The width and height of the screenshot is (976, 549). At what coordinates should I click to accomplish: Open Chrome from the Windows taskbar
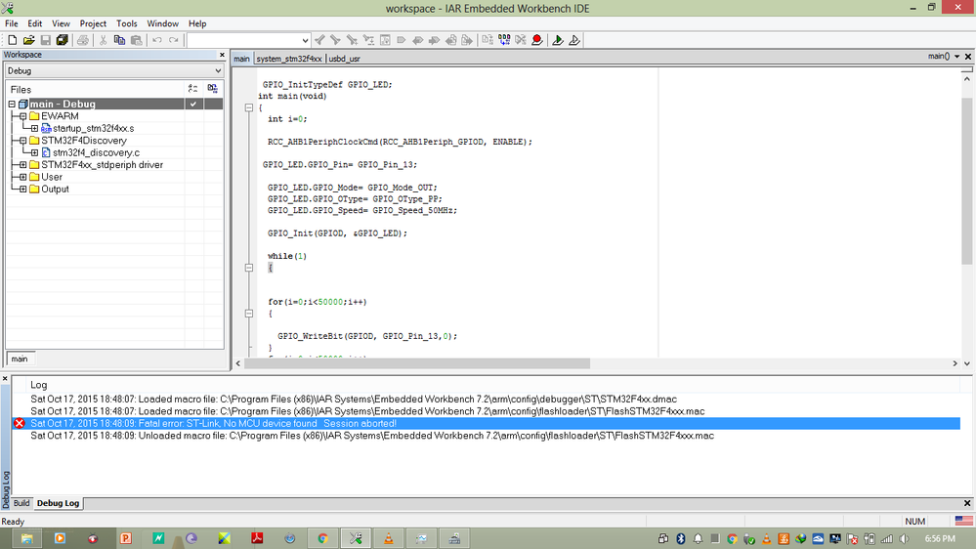[322, 538]
